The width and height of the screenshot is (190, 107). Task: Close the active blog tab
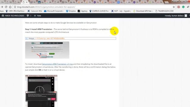[x=27, y=2]
